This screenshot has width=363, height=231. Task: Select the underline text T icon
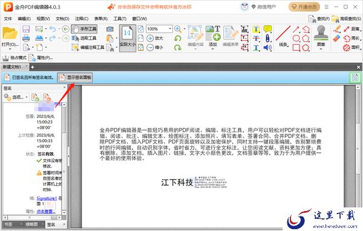click(256, 47)
